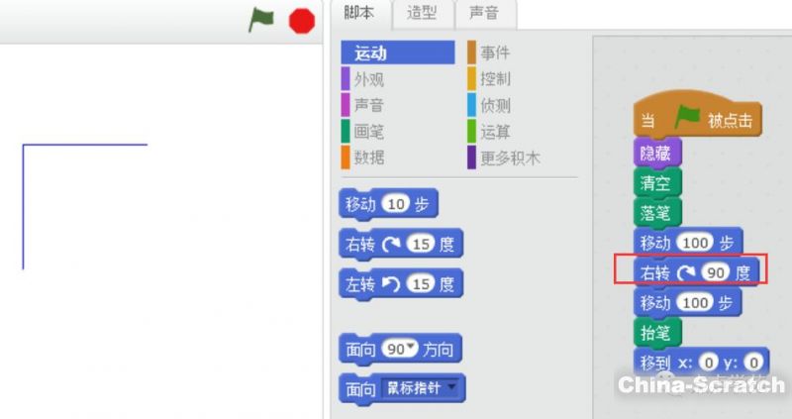The width and height of the screenshot is (792, 419).
Task: Click the green flag to run
Action: [261, 20]
